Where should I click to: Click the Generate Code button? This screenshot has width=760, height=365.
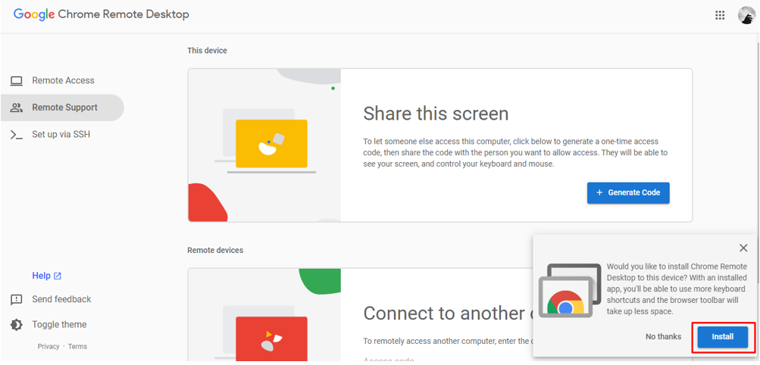(628, 192)
